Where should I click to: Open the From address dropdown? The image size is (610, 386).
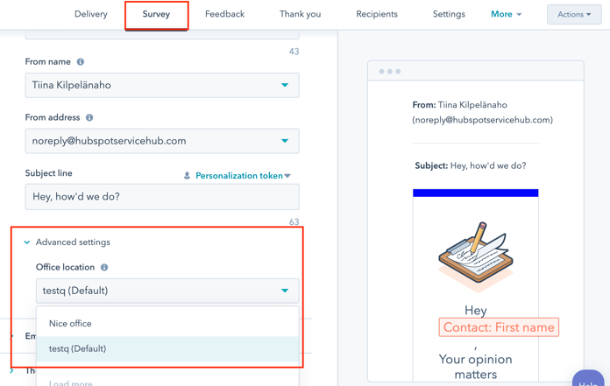click(162, 141)
